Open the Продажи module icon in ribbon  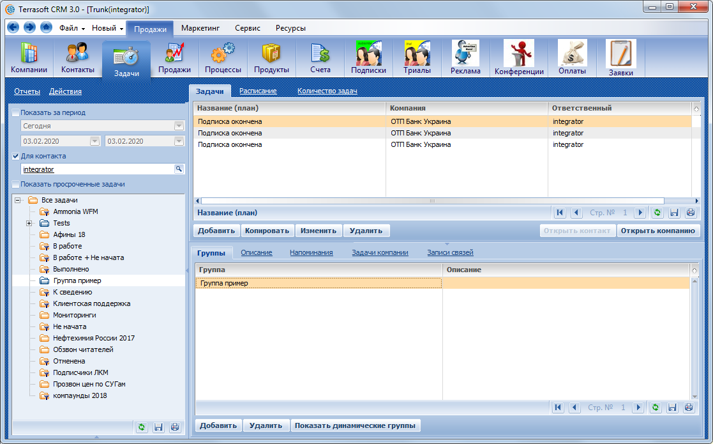pyautogui.click(x=175, y=57)
